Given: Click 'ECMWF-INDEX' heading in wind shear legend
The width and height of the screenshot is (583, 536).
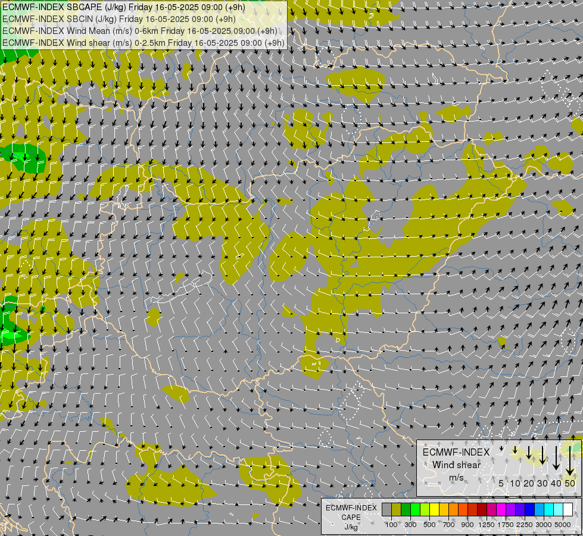Looking at the screenshot, I should [456, 452].
